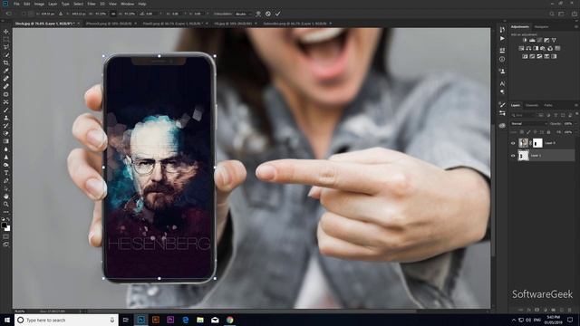Commit the transform with the checkmark
This screenshot has width=580, height=326.
[x=277, y=14]
